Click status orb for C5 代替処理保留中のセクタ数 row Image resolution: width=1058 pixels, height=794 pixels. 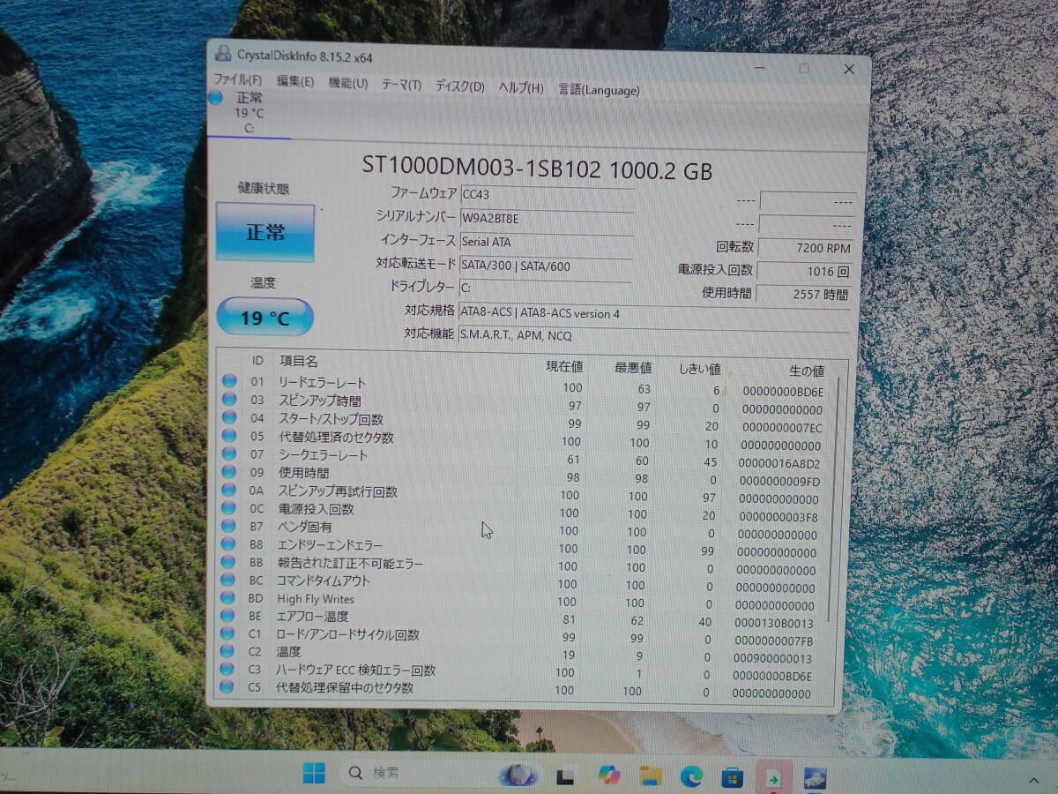pos(227,686)
